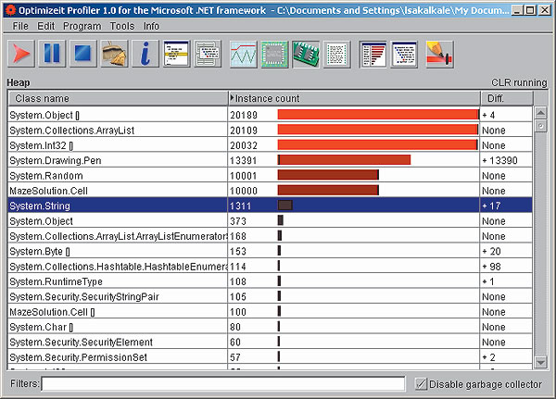The image size is (556, 399).
Task: Click the yellow marker mark icon
Action: pyautogui.click(x=439, y=54)
